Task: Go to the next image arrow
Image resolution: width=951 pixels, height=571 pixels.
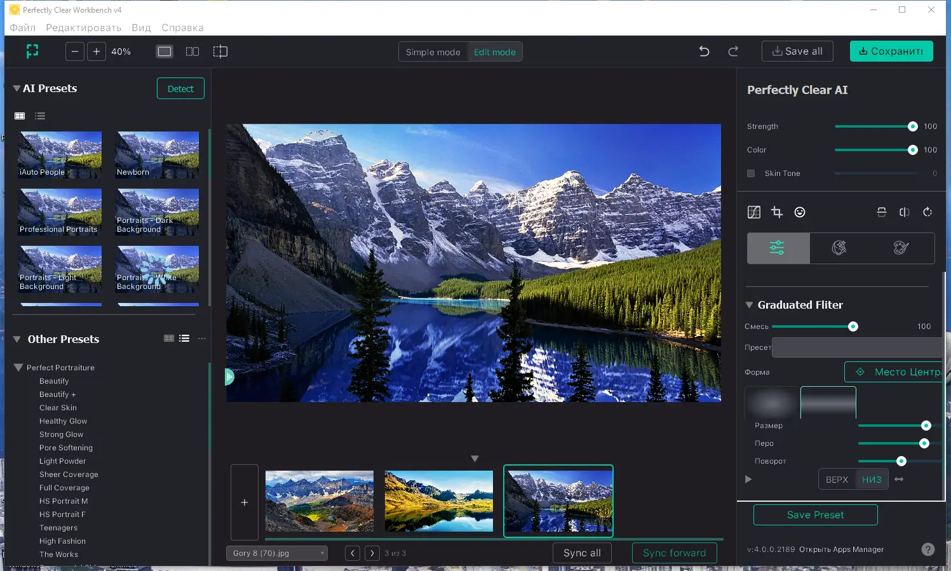Action: [372, 553]
